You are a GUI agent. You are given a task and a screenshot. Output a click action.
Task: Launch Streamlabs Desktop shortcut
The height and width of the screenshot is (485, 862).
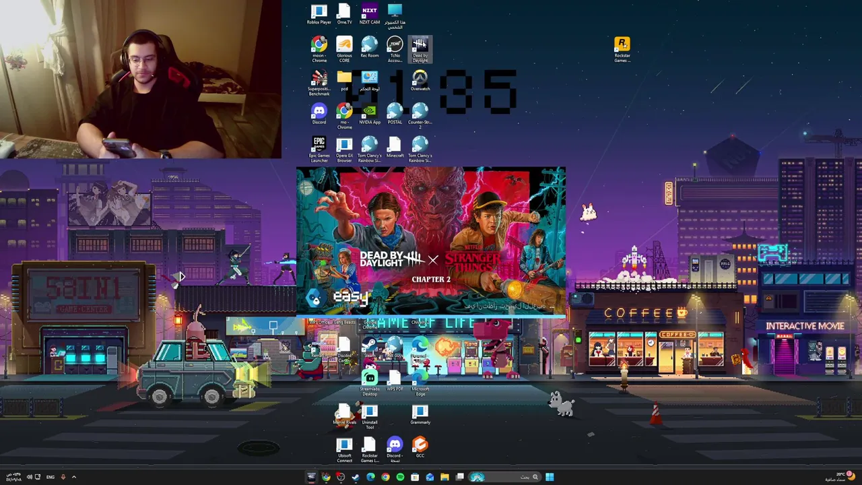coord(369,383)
